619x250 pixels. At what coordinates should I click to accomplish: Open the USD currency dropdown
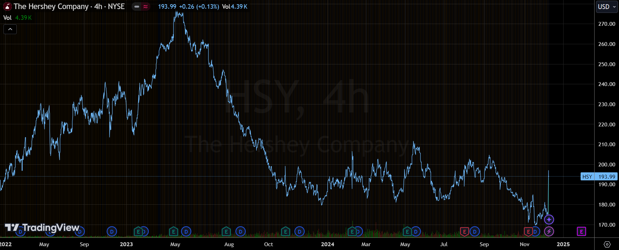tap(607, 7)
